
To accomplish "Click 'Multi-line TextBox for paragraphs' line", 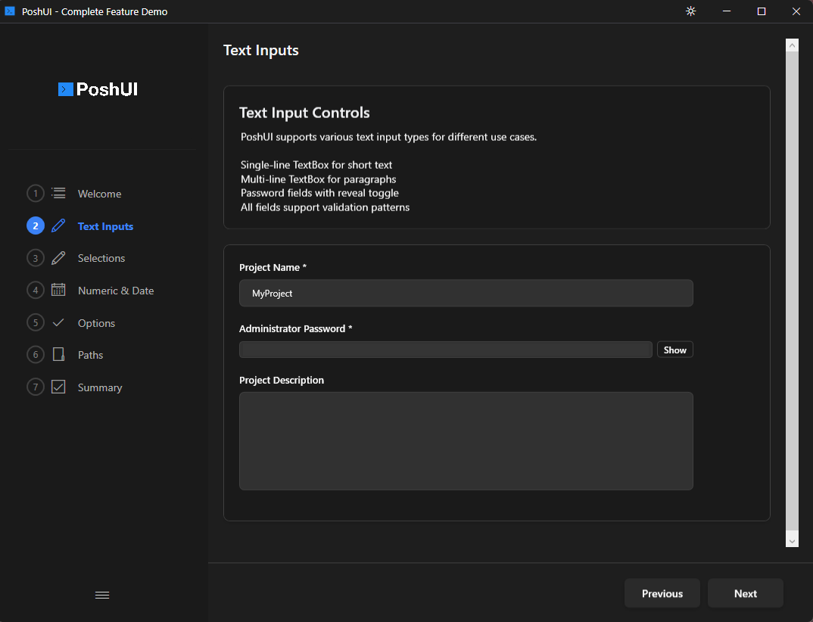I will point(319,179).
